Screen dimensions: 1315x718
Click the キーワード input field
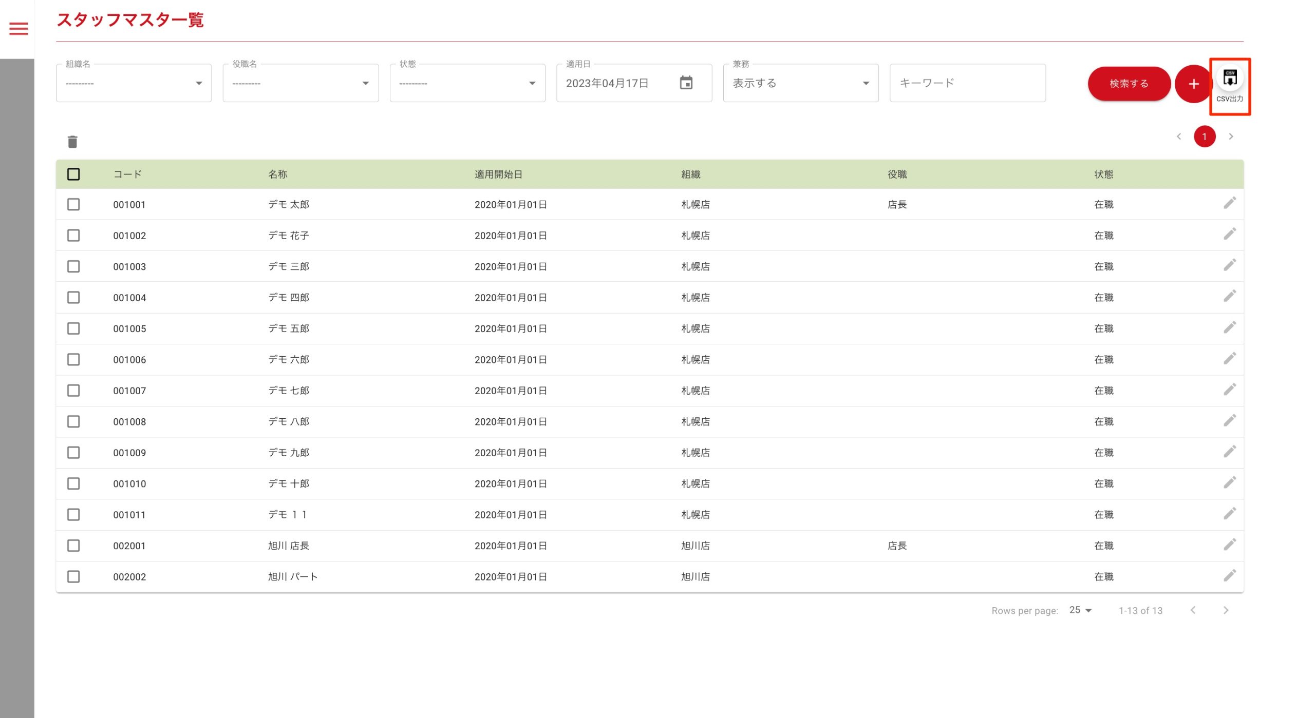pyautogui.click(x=967, y=83)
